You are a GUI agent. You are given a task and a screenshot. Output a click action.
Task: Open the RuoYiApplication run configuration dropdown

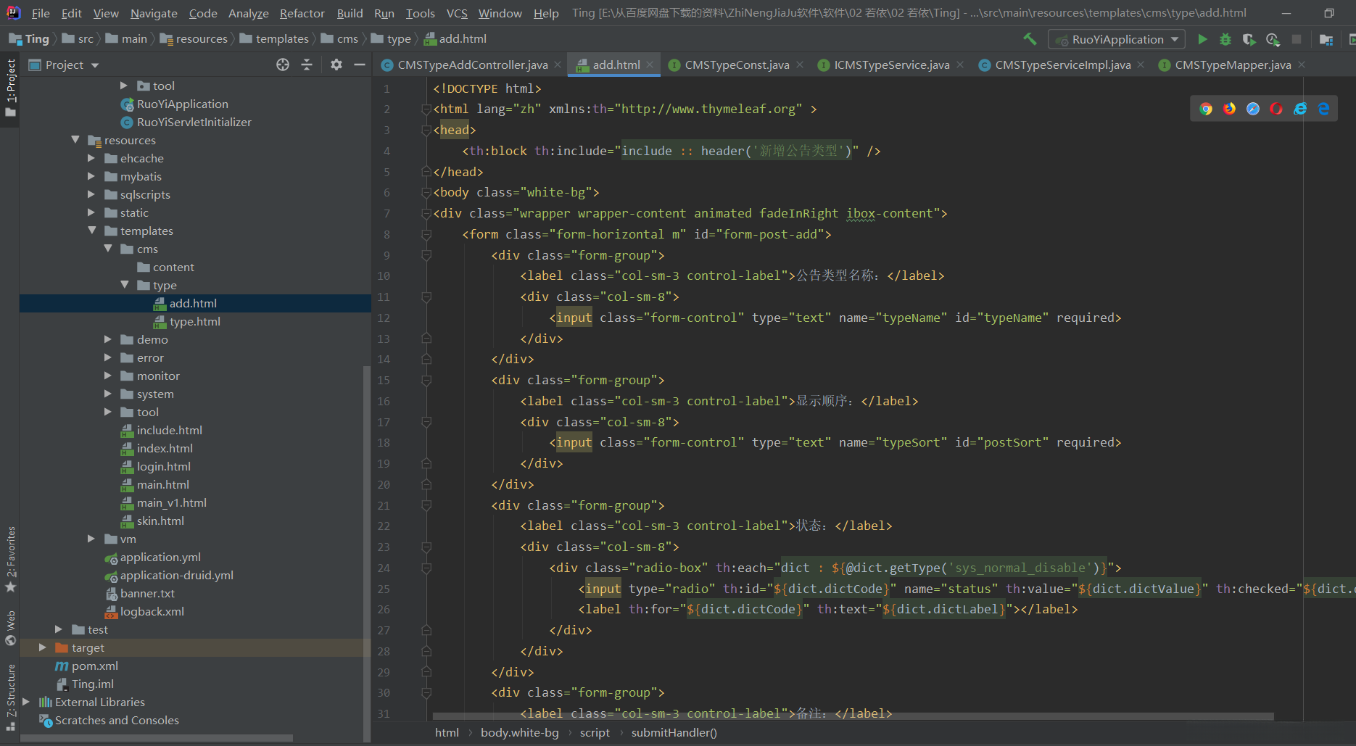[1117, 39]
